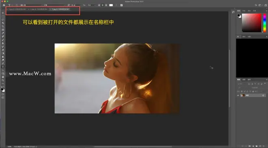Click the collapsed panel dock icon
This screenshot has height=148, width=268.
[x=233, y=12]
